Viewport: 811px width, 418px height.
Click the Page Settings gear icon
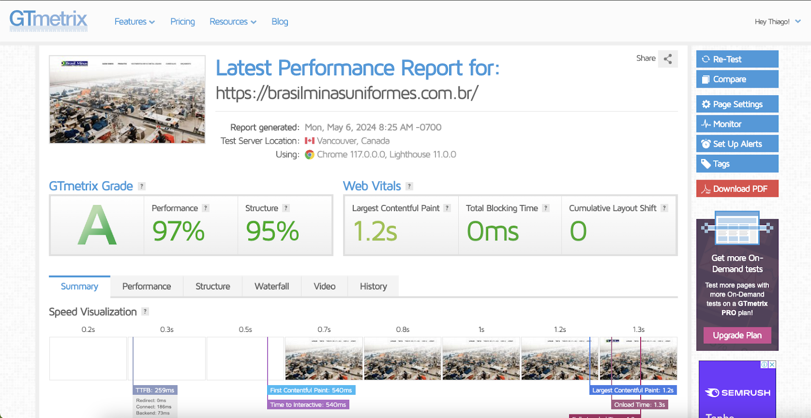[x=706, y=104]
